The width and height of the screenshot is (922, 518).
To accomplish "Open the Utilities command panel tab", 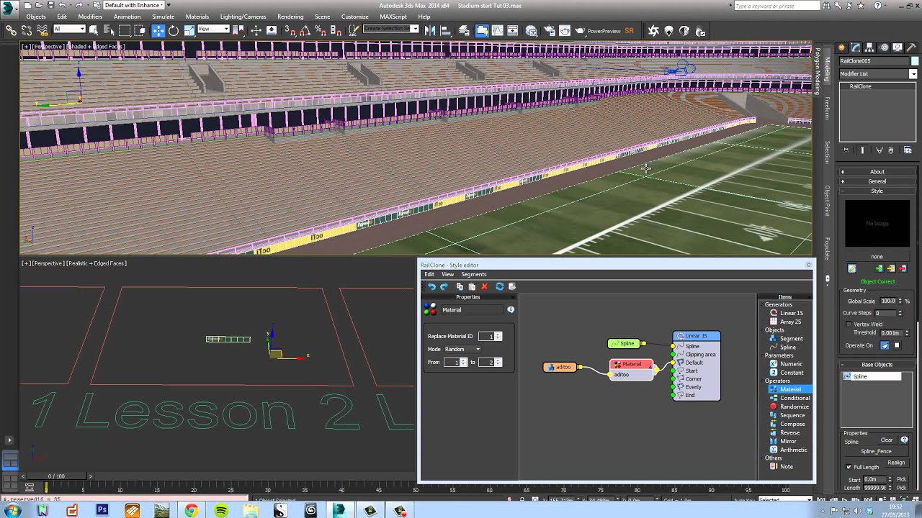I will [x=911, y=47].
